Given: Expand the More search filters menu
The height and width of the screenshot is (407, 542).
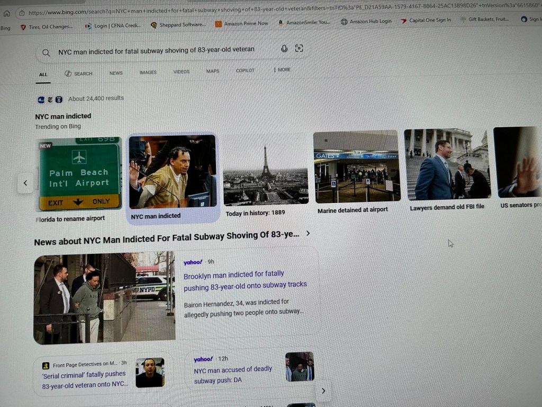Looking at the screenshot, I should tap(282, 70).
